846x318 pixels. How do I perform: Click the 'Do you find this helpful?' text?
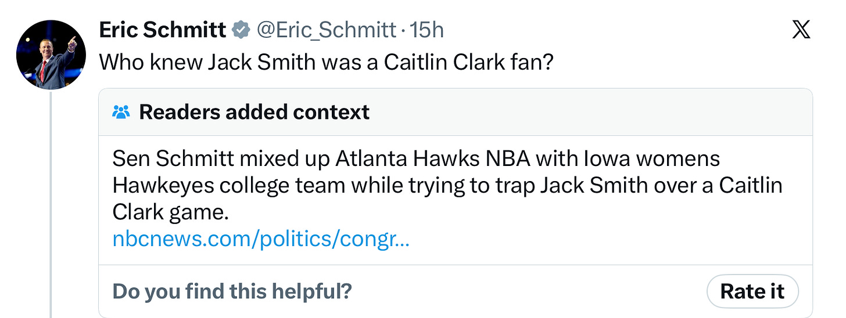[232, 291]
